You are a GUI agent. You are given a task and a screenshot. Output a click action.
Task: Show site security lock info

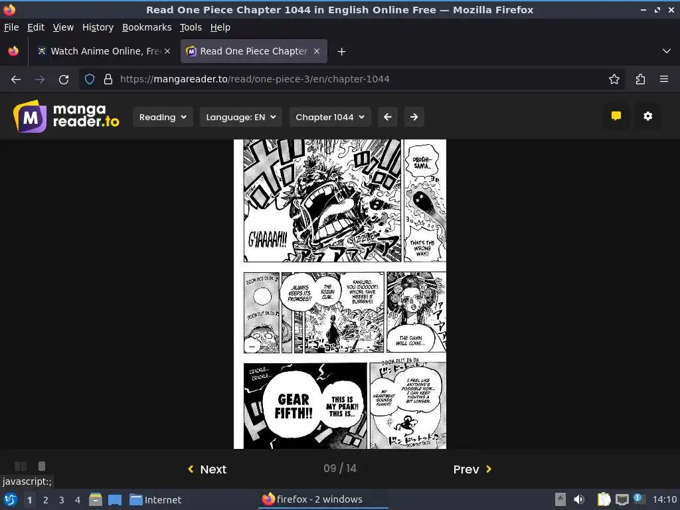pos(108,80)
